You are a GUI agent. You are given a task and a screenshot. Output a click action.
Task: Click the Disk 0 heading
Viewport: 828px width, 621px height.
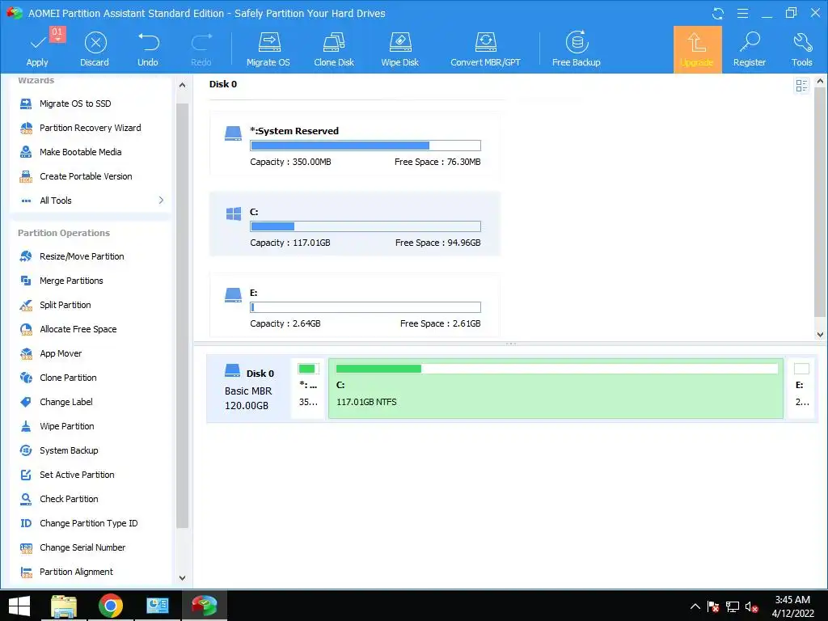223,84
